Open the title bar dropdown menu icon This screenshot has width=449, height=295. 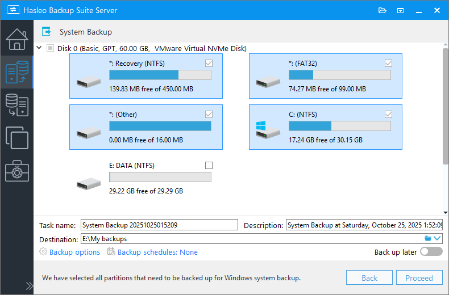(400, 11)
